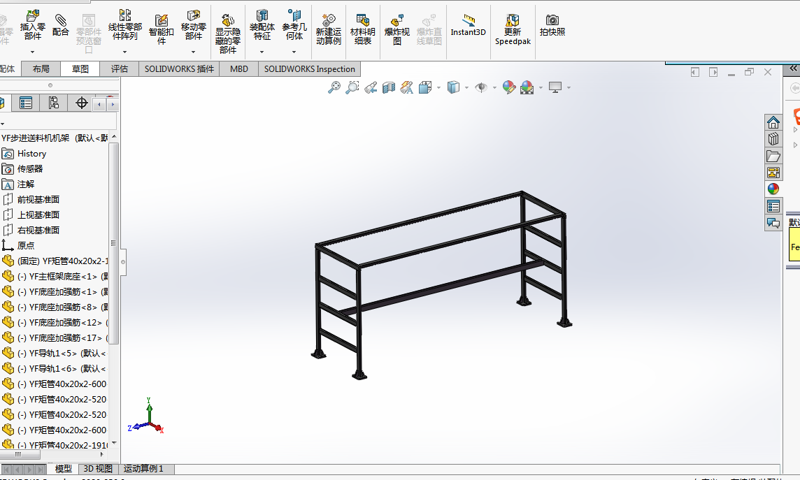Select YF主框架底座<1> component
This screenshot has width=800, height=480.
coord(55,276)
